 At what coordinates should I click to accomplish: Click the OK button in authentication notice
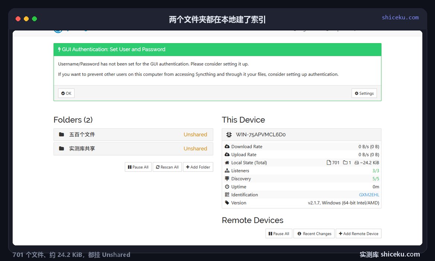pos(66,93)
